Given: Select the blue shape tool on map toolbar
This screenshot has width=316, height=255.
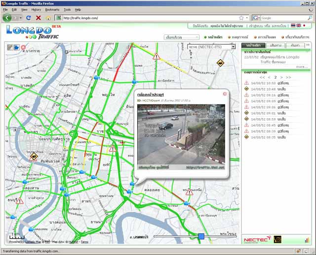Looking at the screenshot, I should (16, 47).
